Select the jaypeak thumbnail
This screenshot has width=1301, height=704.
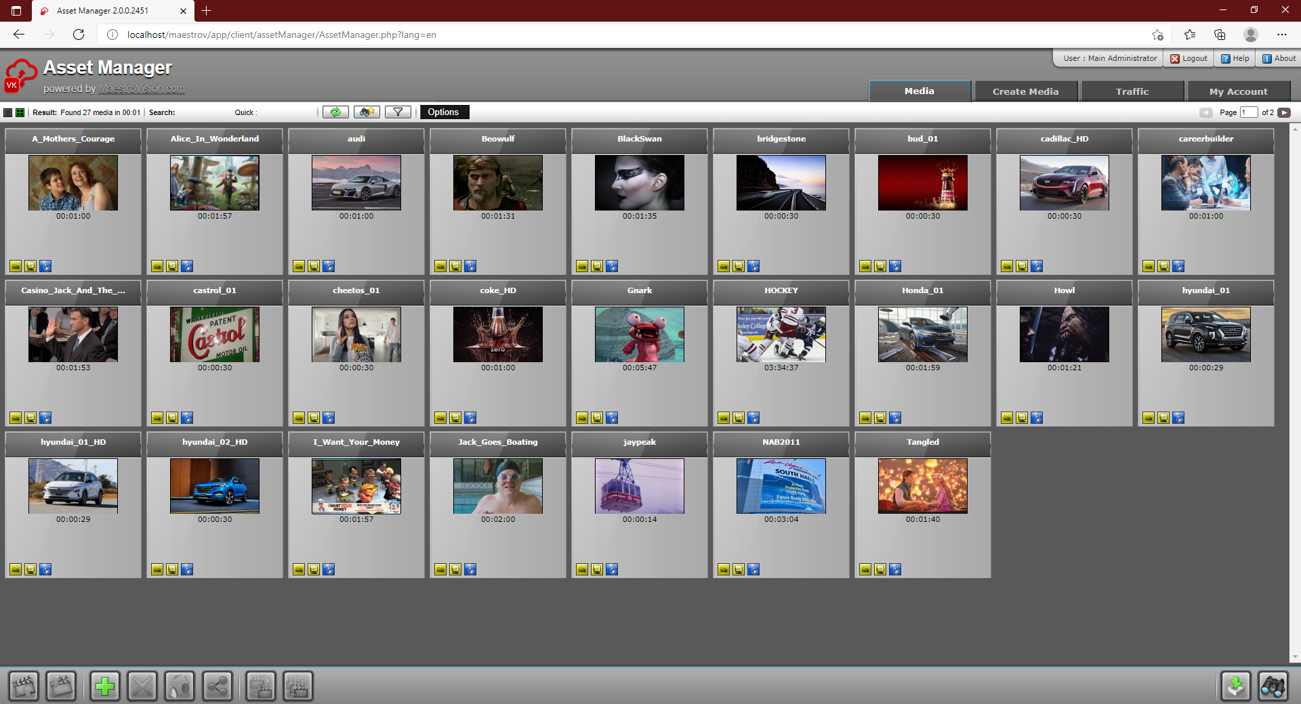pyautogui.click(x=640, y=486)
